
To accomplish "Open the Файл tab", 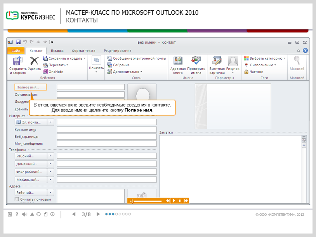I will [16, 51].
